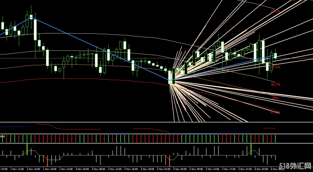Click the 1 Nov 23:00 time label

(x=66, y=169)
